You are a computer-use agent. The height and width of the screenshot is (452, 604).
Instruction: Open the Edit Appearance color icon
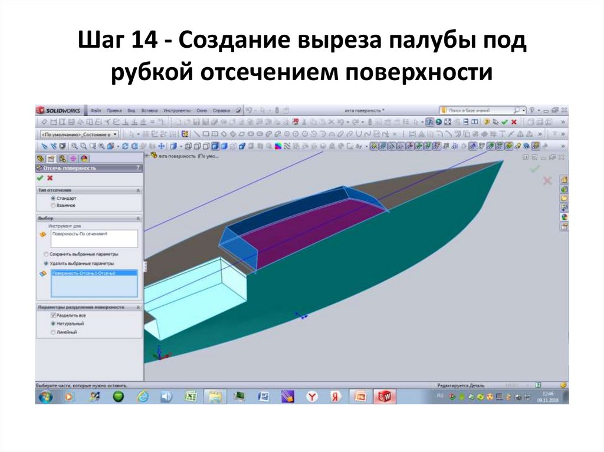pyautogui.click(x=278, y=146)
